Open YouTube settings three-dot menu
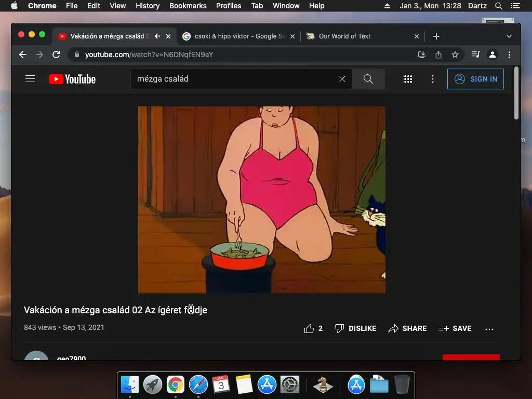This screenshot has width=532, height=399. pos(433,79)
